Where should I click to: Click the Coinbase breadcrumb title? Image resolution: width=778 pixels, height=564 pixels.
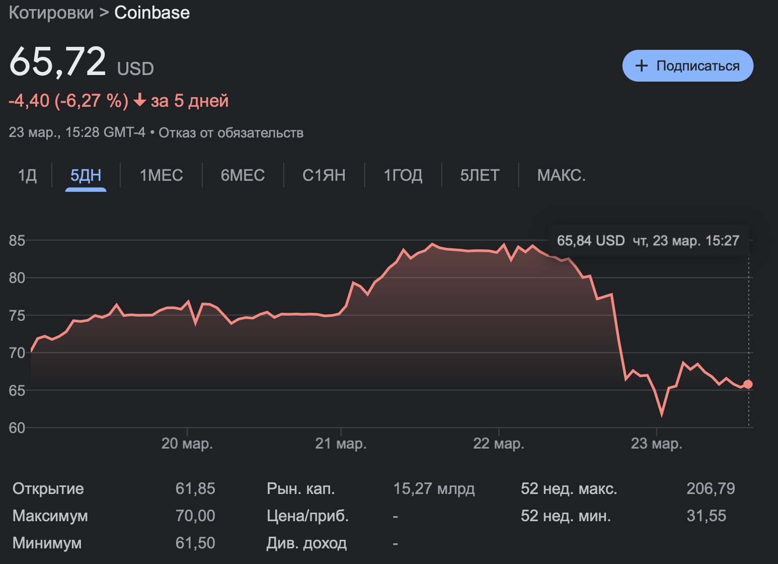152,13
